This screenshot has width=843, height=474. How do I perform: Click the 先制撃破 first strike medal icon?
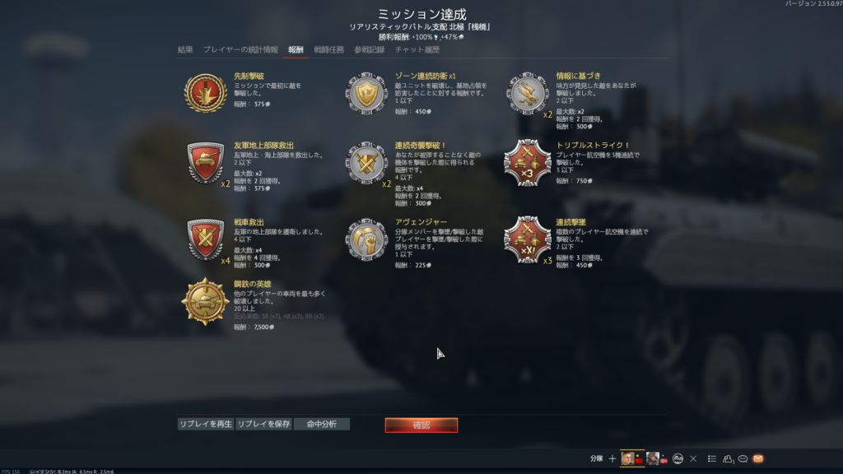tap(205, 93)
